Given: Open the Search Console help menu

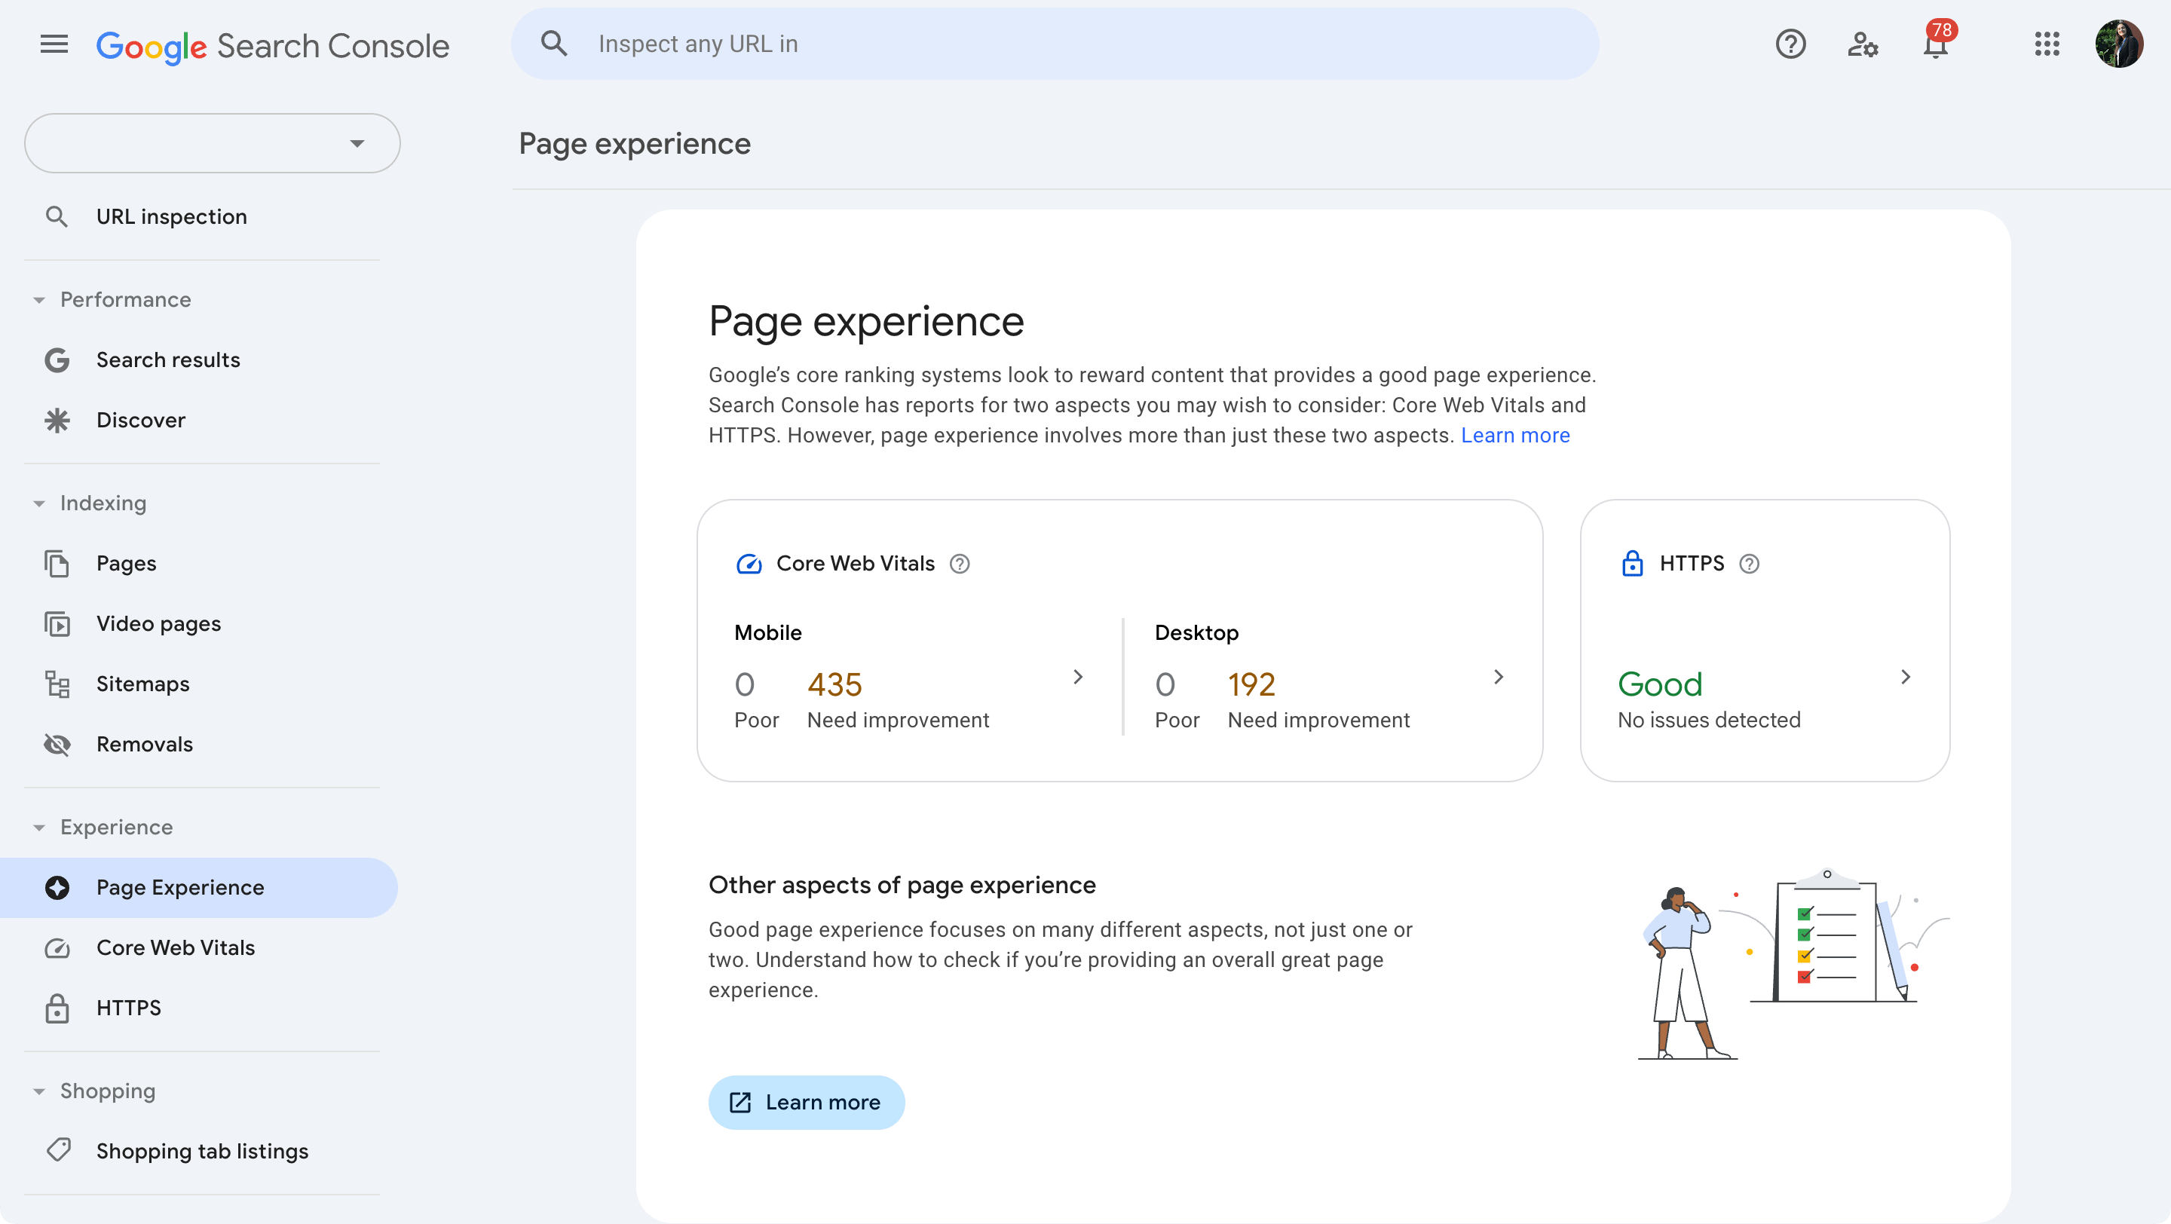Looking at the screenshot, I should pyautogui.click(x=1790, y=44).
